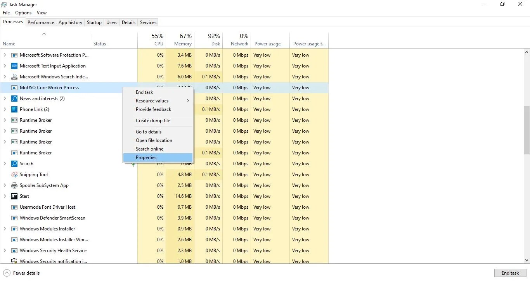The width and height of the screenshot is (530, 282).
Task: Click the Windows Security notification icon
Action: 14,261
